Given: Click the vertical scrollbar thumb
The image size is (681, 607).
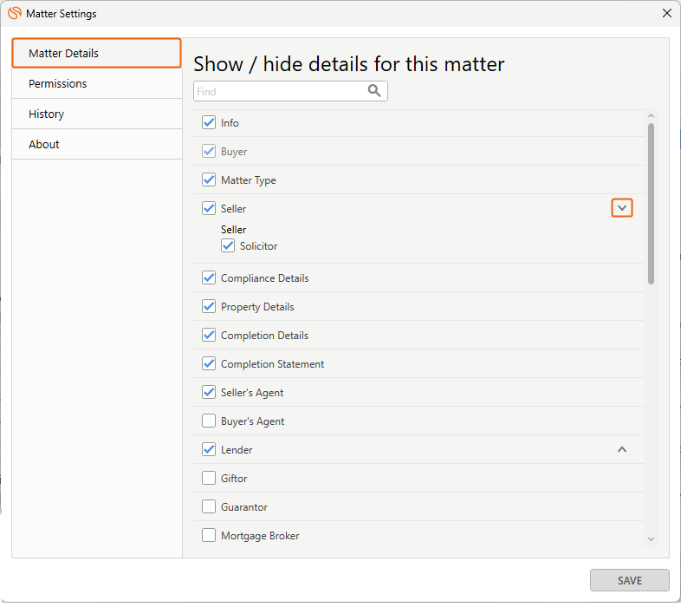Looking at the screenshot, I should 651,204.
